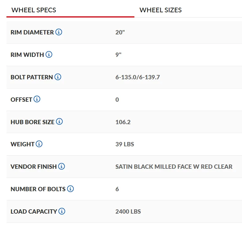Select the 9" rim width value
242x225 pixels.
118,55
